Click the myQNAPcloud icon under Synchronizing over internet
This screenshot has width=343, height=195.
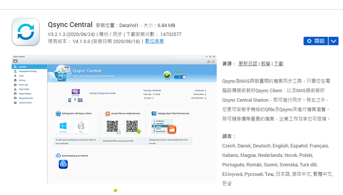click(63, 164)
